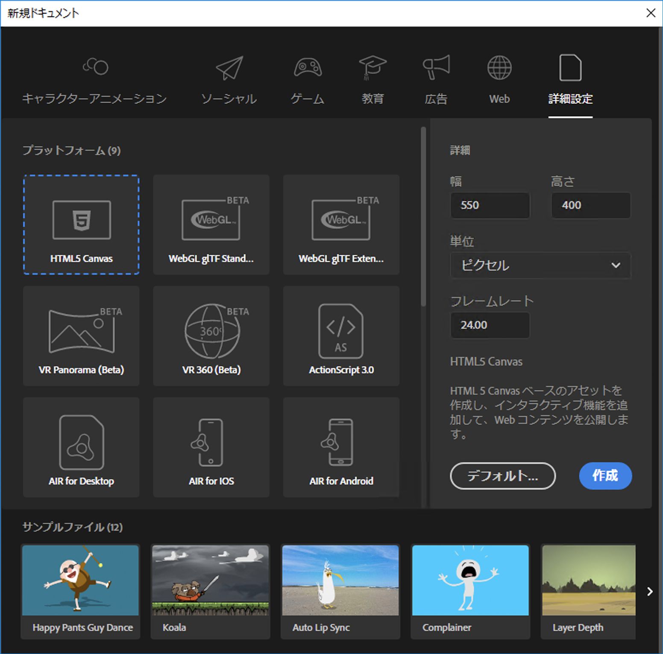663x654 pixels.
Task: Open the 教育 tab
Action: point(373,80)
